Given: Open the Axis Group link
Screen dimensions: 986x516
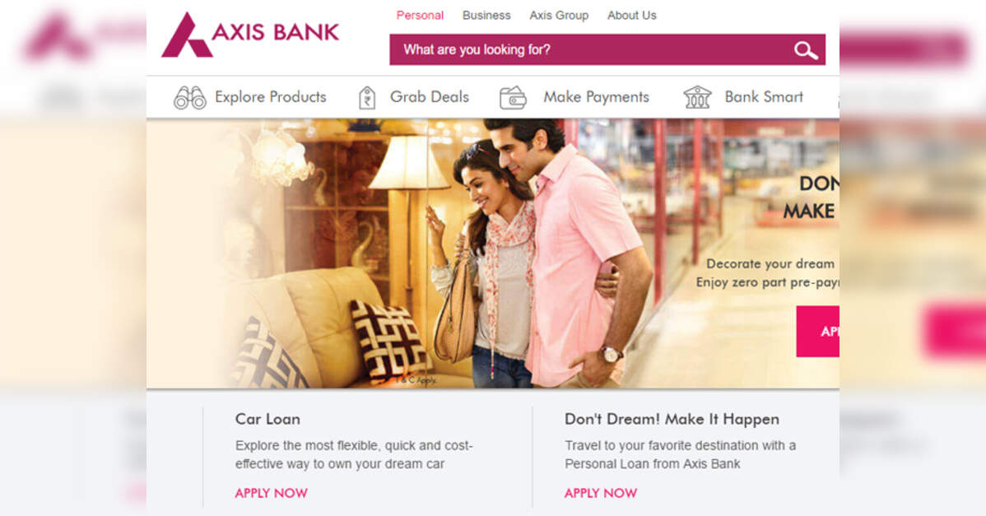Looking at the screenshot, I should [x=558, y=15].
